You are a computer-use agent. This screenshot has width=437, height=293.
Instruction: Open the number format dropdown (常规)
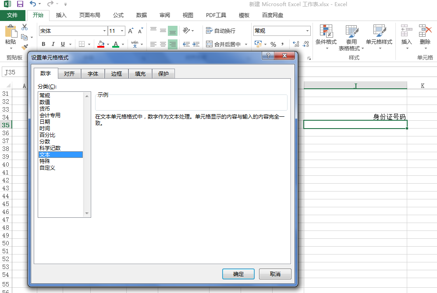point(307,31)
